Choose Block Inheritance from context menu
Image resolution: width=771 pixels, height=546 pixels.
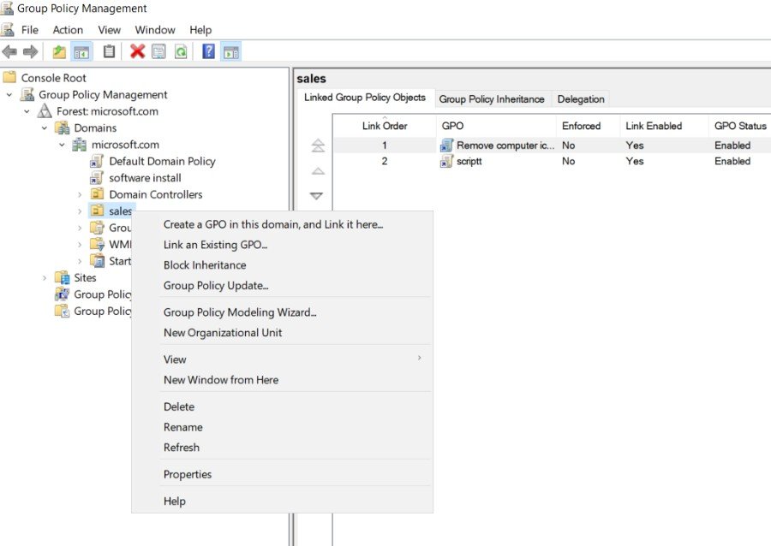click(205, 265)
